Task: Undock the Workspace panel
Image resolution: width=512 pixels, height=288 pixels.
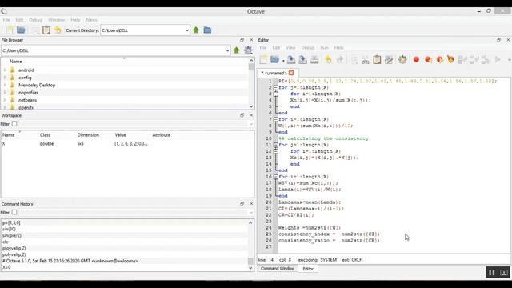Action: (242, 115)
